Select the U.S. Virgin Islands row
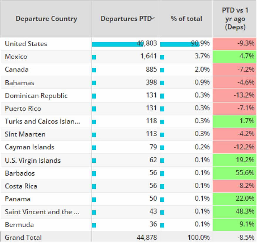The image size is (257, 243). 33,160
